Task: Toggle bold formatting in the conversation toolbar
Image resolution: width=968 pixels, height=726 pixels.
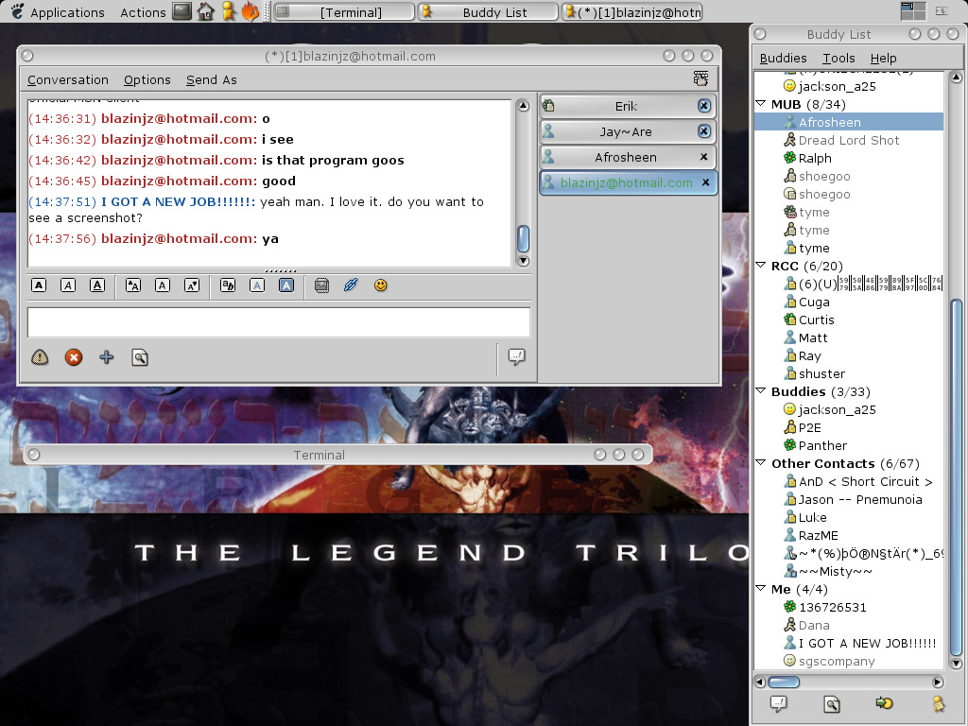Action: (x=39, y=285)
